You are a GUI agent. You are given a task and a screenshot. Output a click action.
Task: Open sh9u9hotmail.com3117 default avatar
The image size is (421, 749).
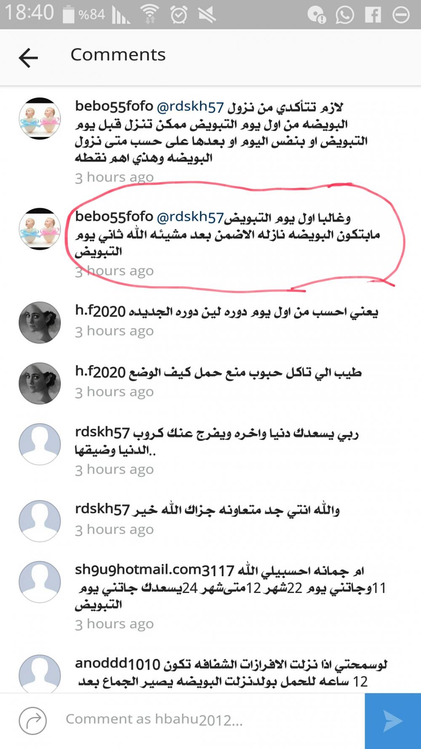[x=40, y=582]
